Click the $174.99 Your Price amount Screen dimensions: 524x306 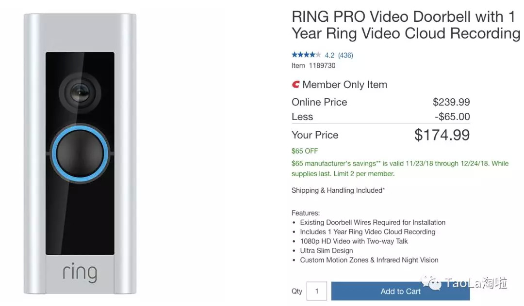tap(442, 135)
